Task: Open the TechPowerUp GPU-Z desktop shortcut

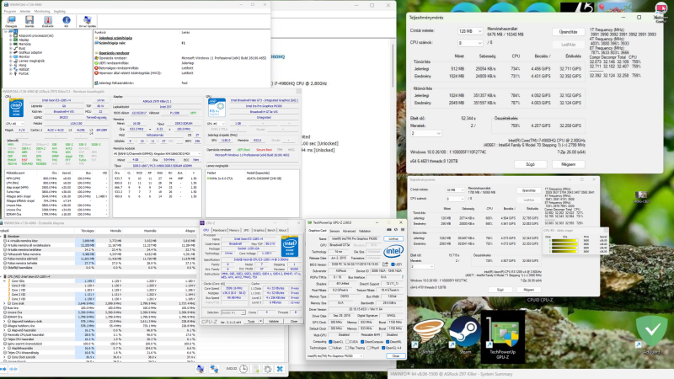Action: [502, 339]
